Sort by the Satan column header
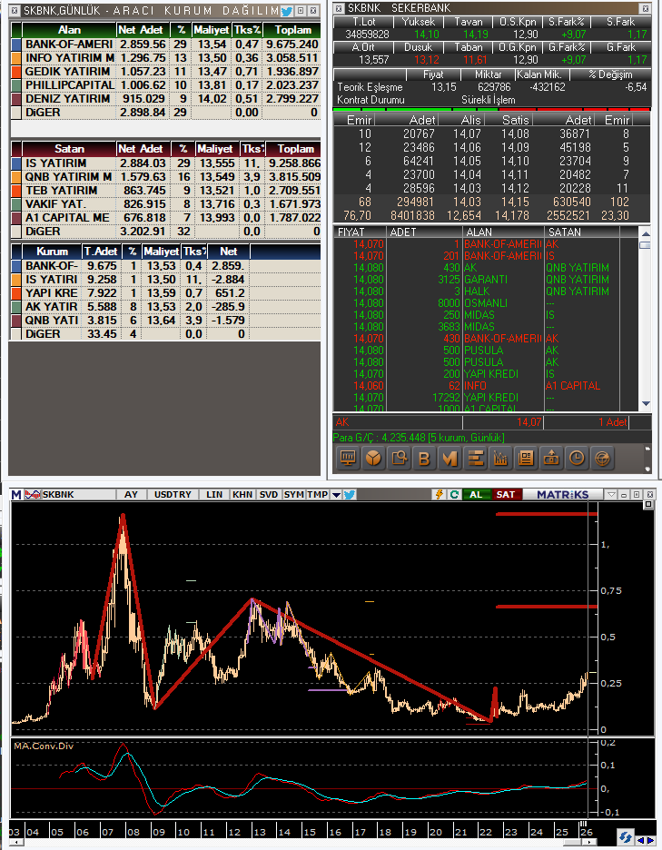662x850 pixels. [x=69, y=149]
